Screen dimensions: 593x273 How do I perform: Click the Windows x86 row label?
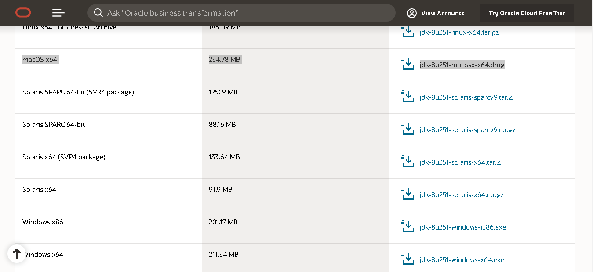(43, 222)
